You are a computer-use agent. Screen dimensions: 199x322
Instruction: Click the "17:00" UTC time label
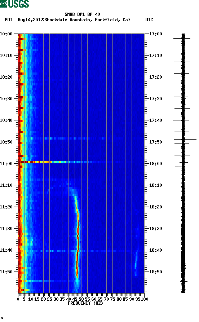tap(155, 34)
